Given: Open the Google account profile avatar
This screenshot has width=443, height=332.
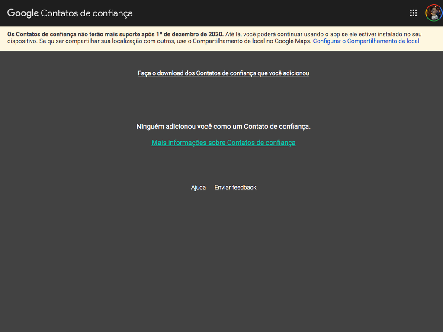Looking at the screenshot, I should (x=434, y=13).
